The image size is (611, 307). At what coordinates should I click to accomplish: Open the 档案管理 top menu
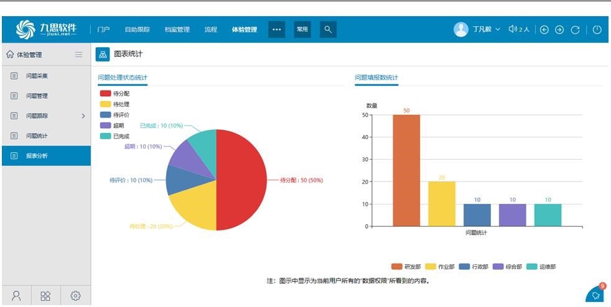pyautogui.click(x=177, y=29)
